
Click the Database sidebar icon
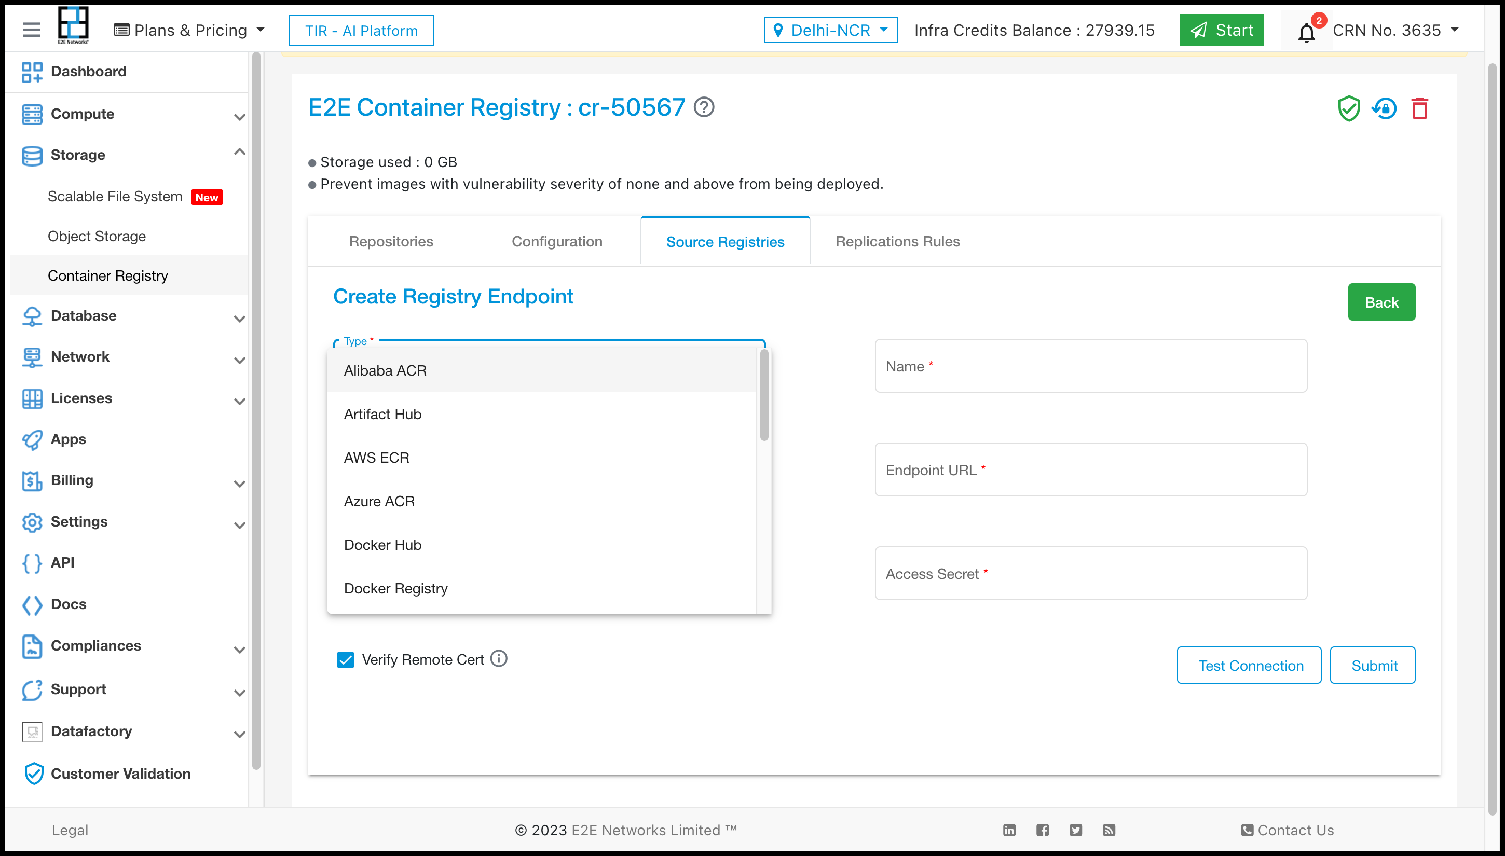[32, 316]
